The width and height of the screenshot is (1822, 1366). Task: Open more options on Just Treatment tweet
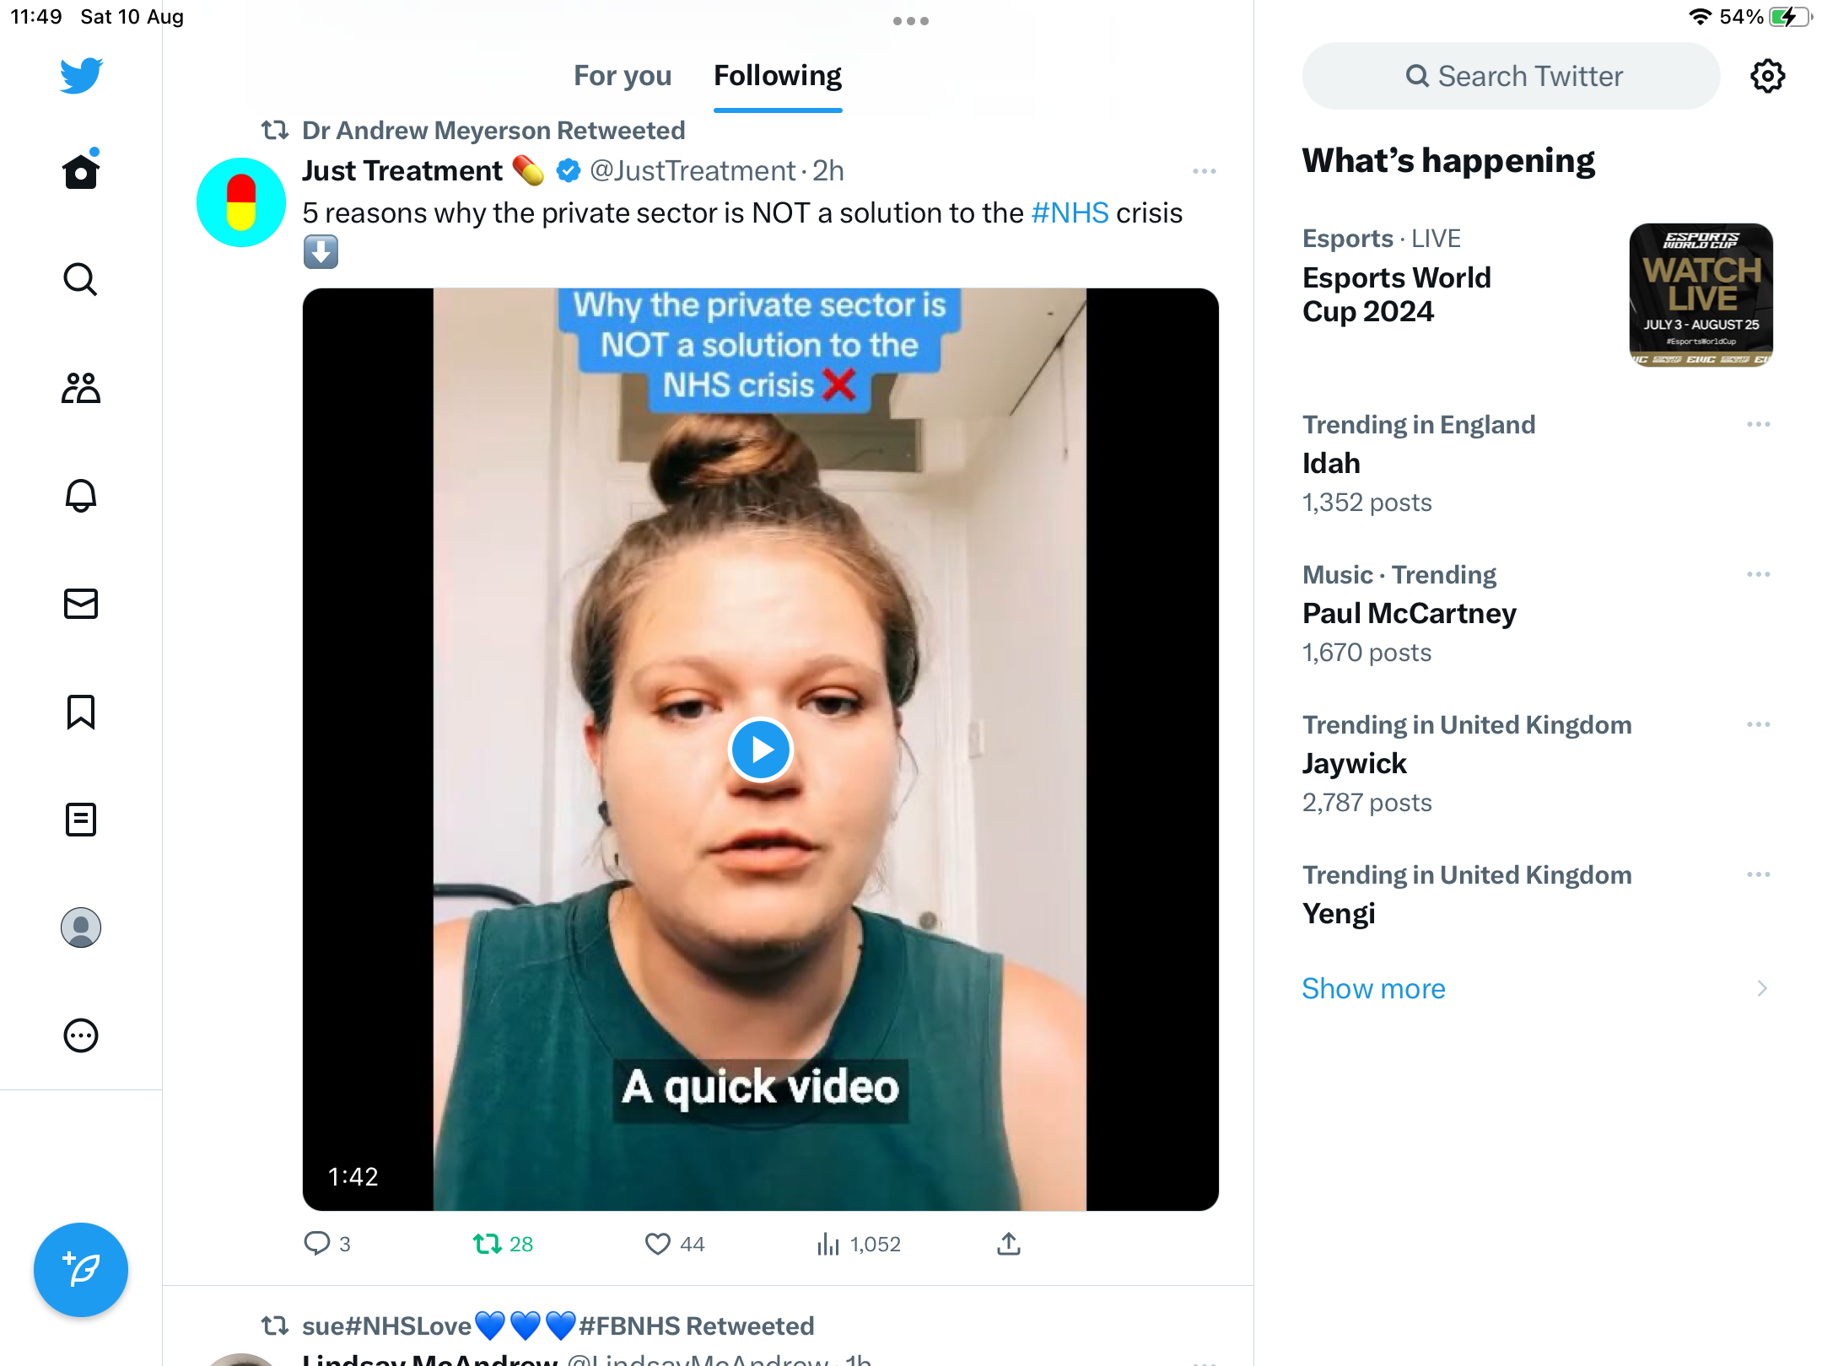point(1204,171)
